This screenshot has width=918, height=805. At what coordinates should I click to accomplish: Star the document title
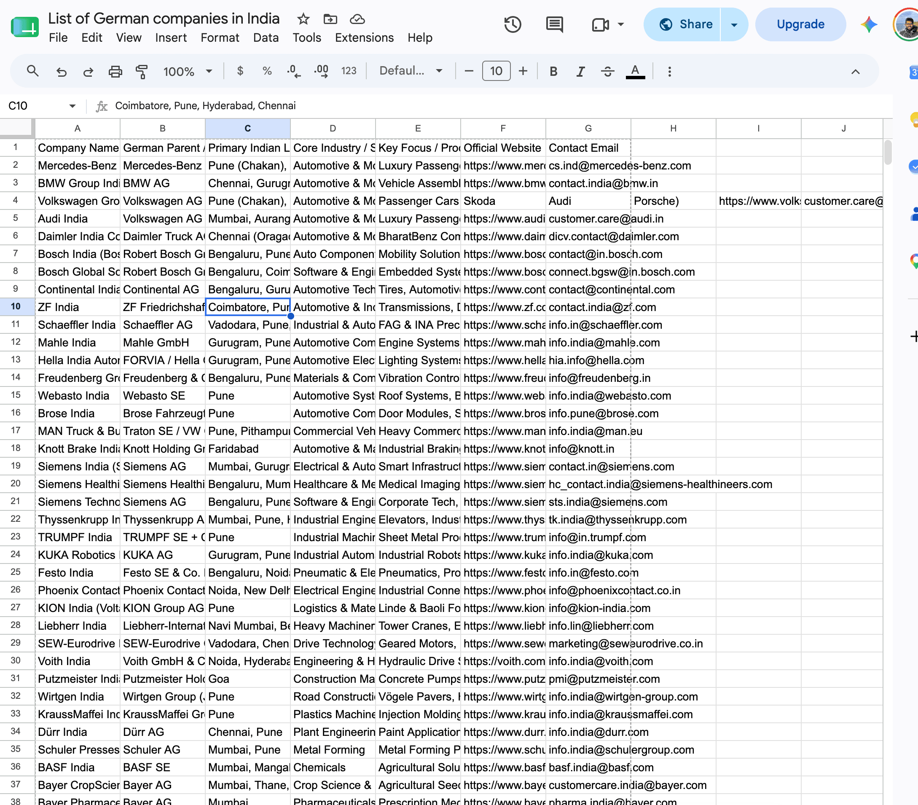303,19
